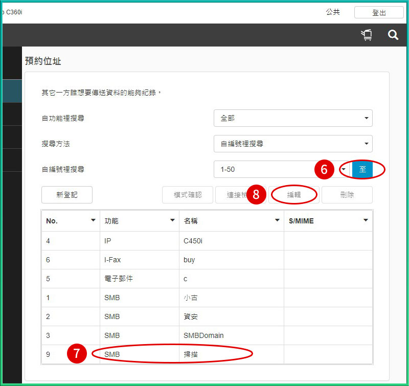Sort by No. column arrow
Screen dimensions: 409x386
click(x=93, y=220)
